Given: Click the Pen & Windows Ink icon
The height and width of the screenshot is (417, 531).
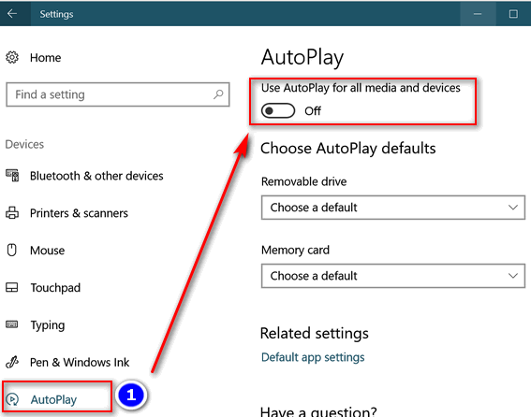Looking at the screenshot, I should coord(12,362).
